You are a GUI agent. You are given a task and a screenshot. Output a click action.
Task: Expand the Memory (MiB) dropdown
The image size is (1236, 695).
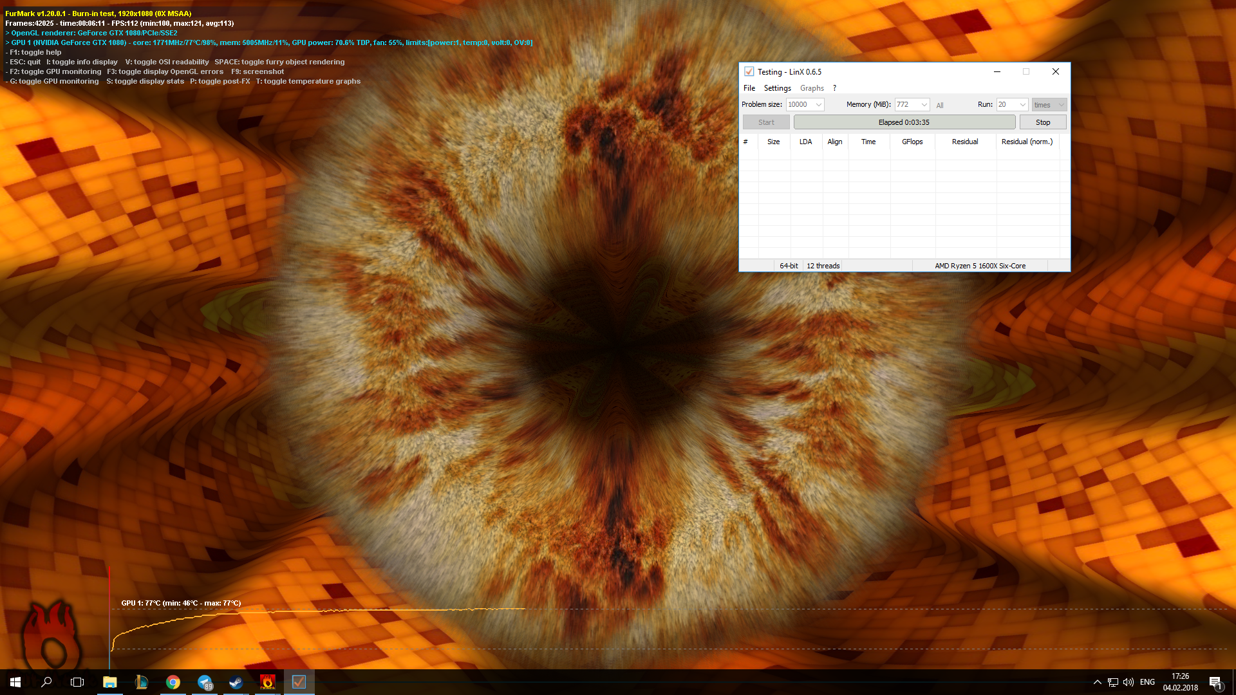924,105
